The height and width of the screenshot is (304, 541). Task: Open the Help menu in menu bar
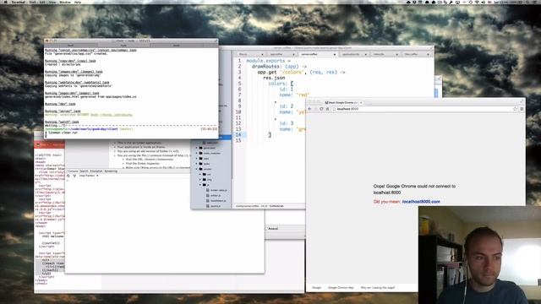coord(78,2)
